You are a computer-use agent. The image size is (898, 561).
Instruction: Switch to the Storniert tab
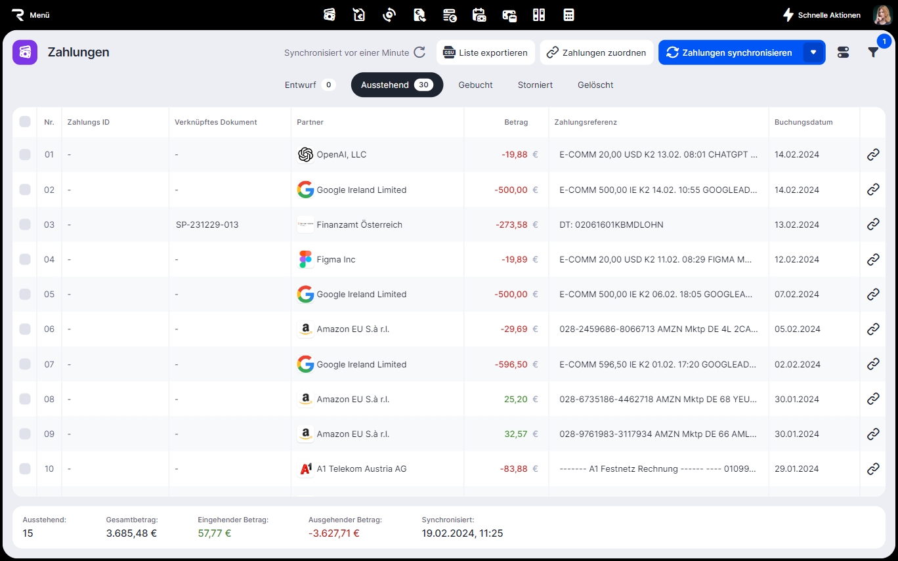(x=535, y=85)
